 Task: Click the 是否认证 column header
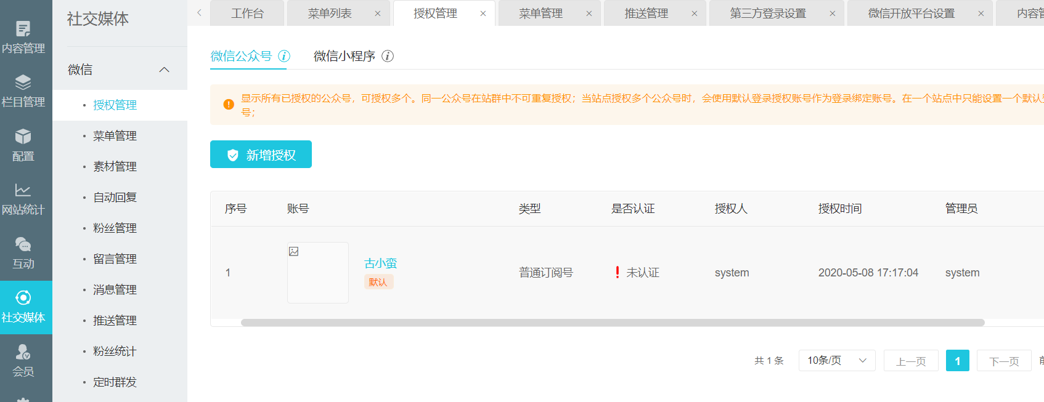click(x=633, y=209)
